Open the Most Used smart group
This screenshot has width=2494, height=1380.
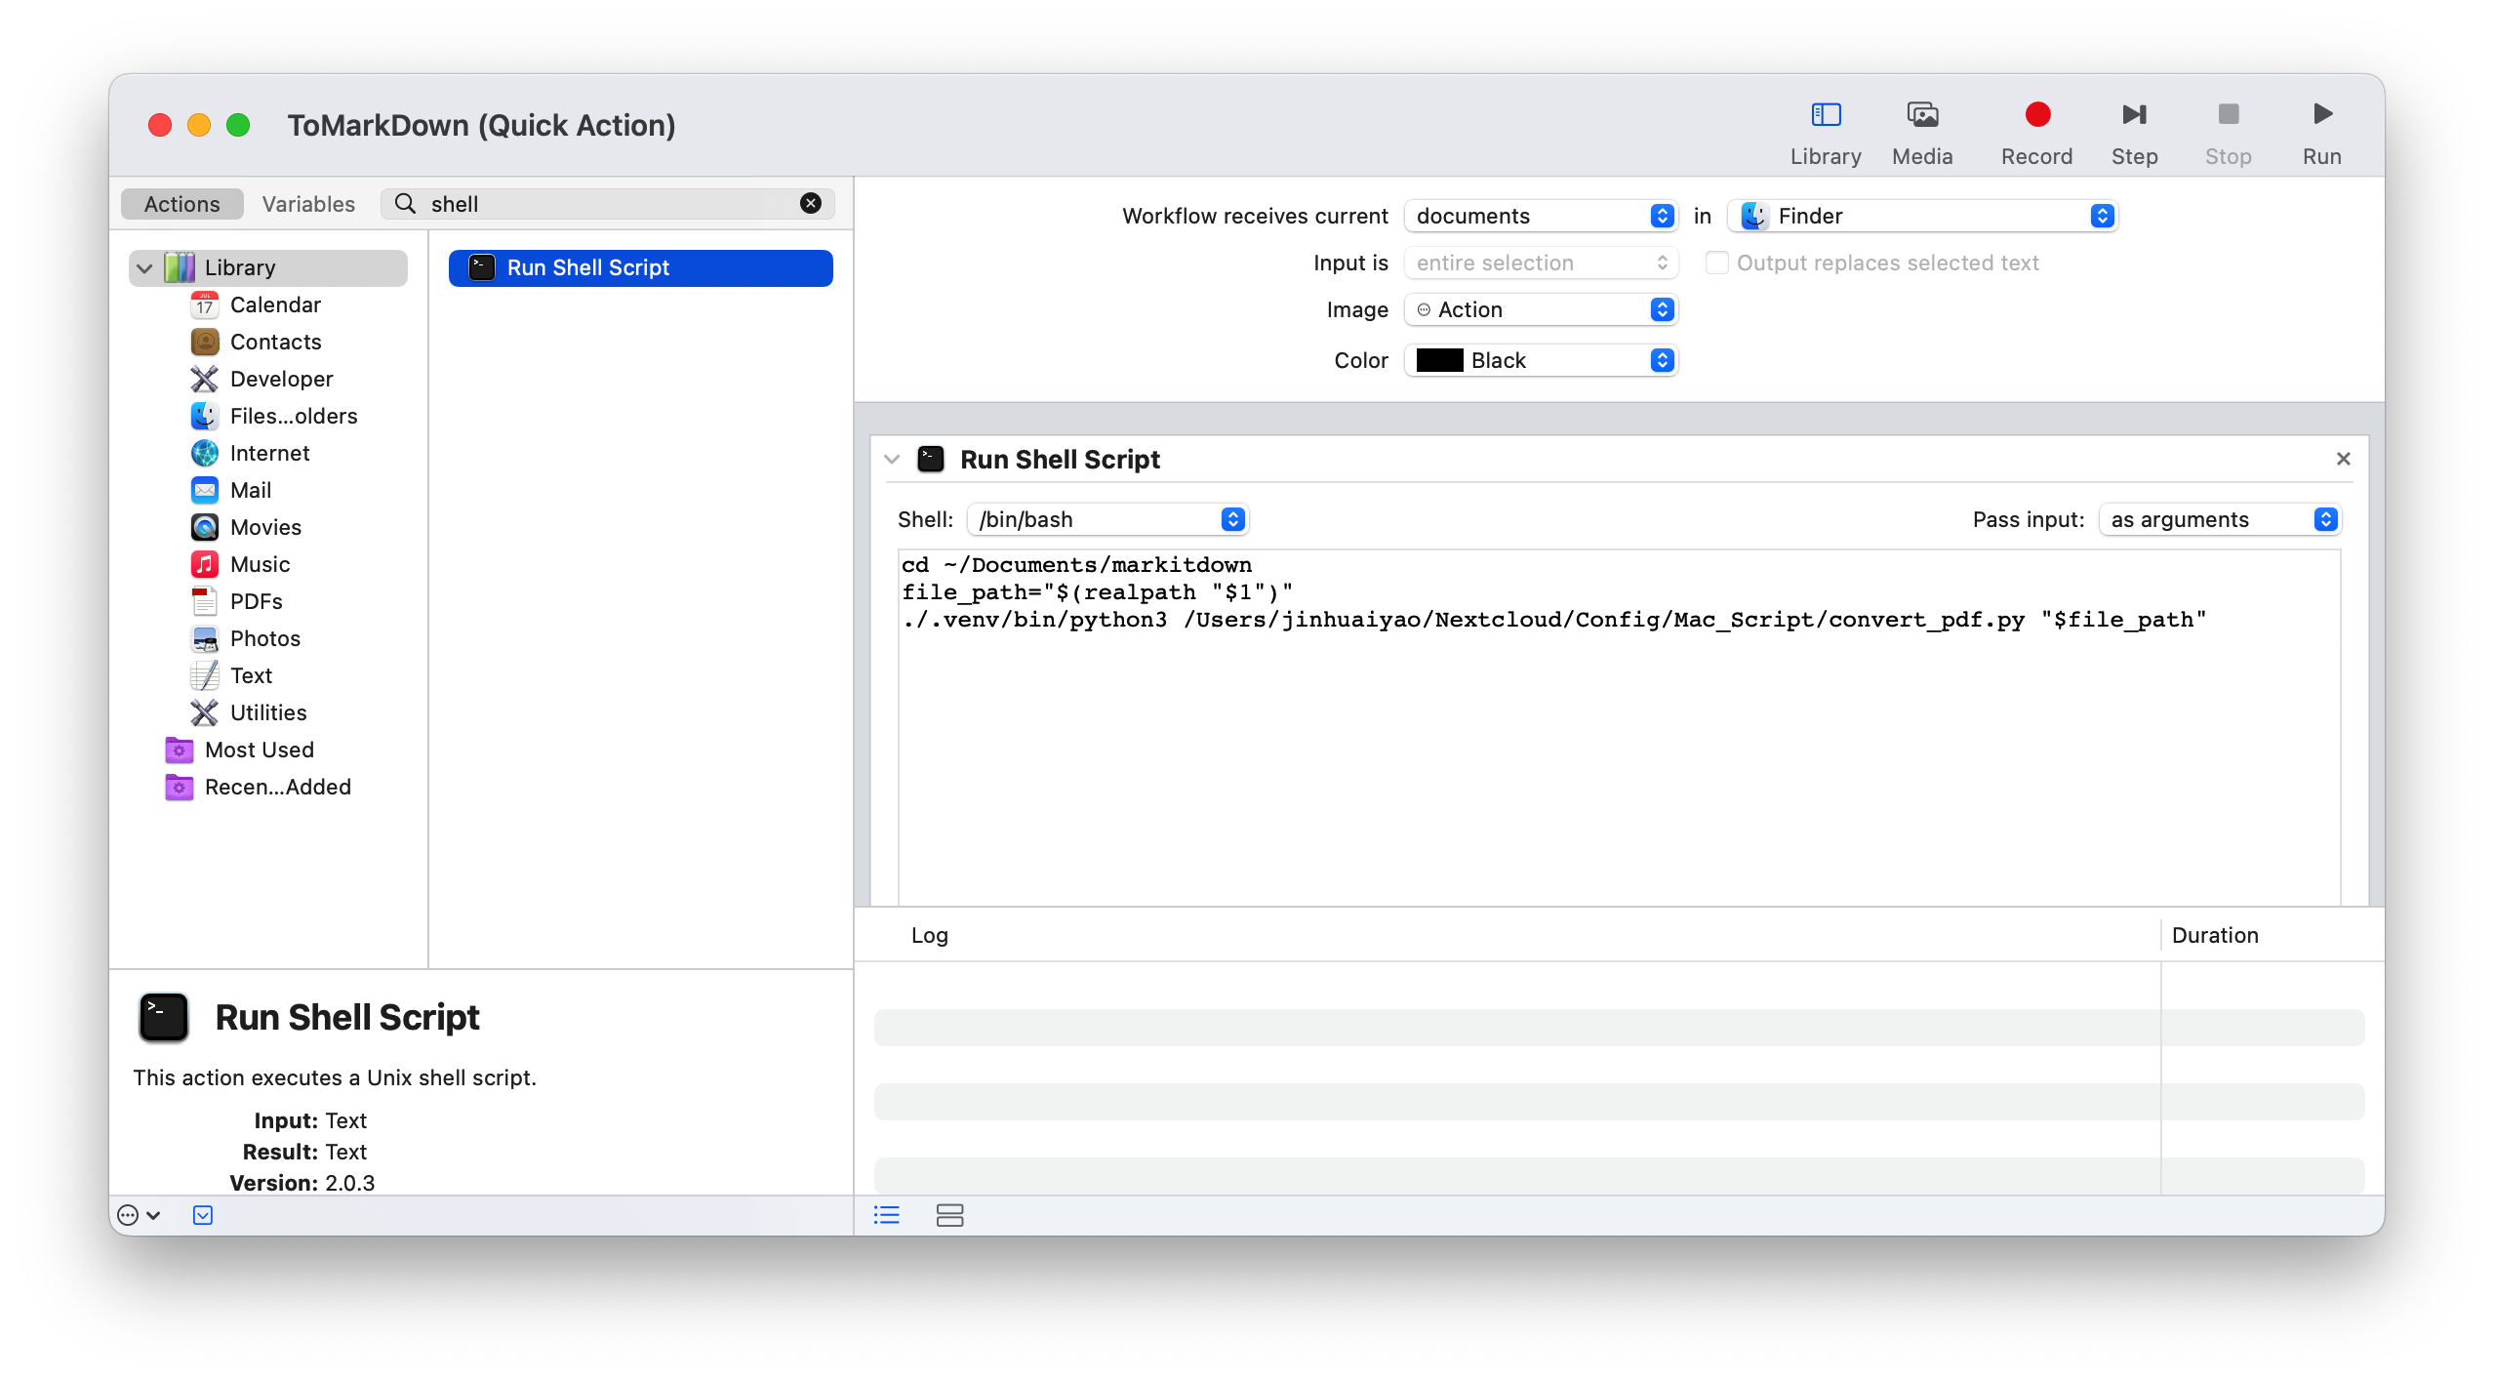coord(259,750)
